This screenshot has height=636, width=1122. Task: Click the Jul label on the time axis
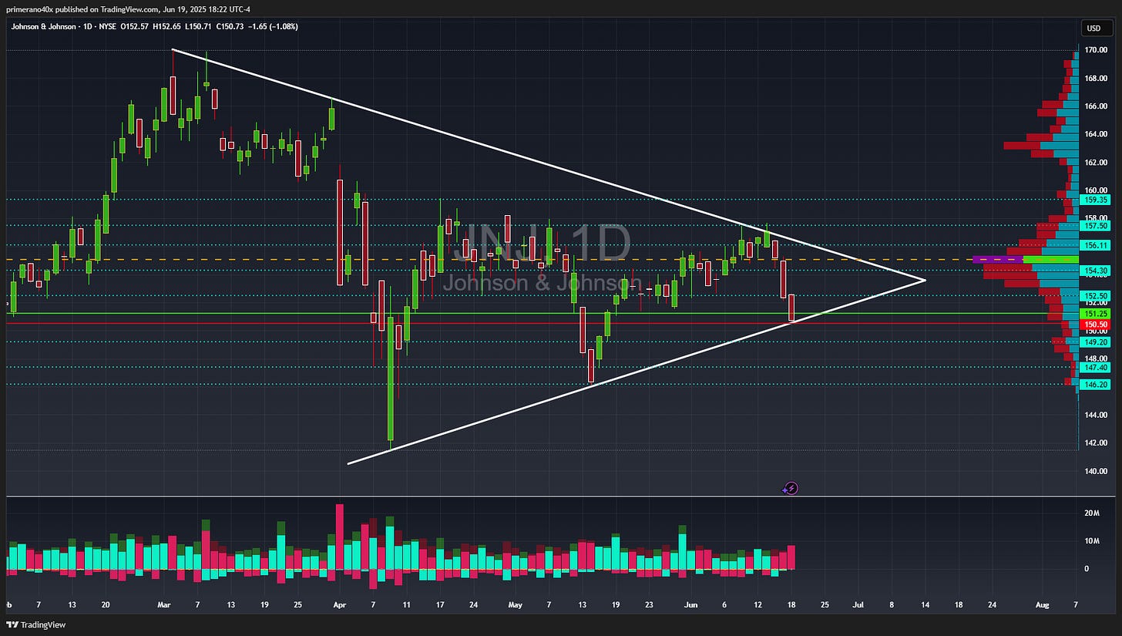(x=858, y=605)
